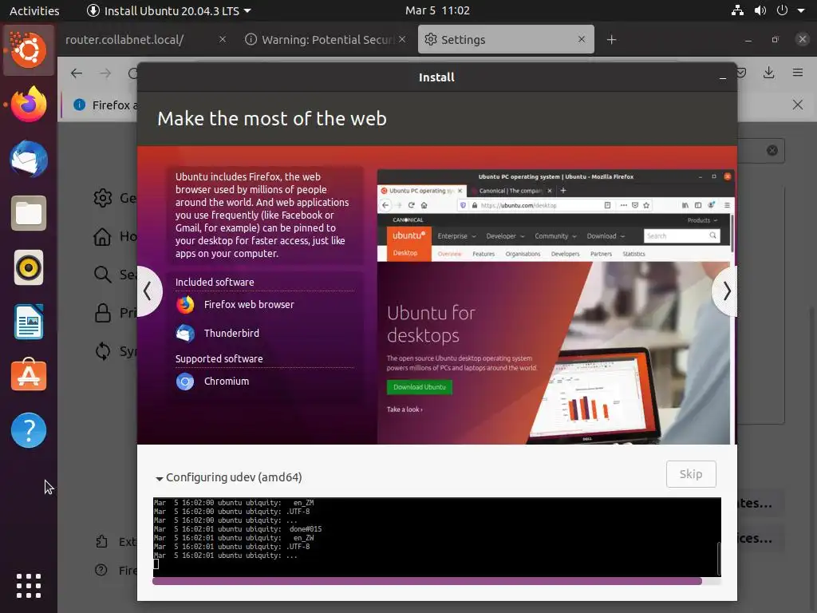
Task: Open the network status indicator
Action: [x=737, y=10]
